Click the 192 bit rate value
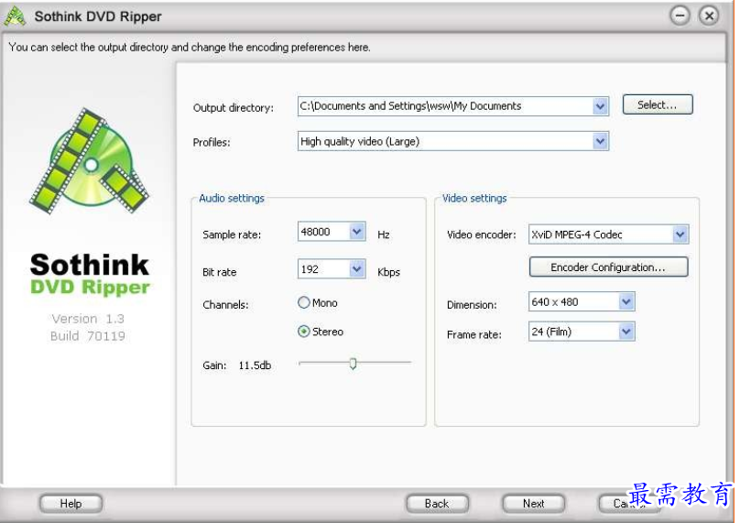 coord(310,269)
